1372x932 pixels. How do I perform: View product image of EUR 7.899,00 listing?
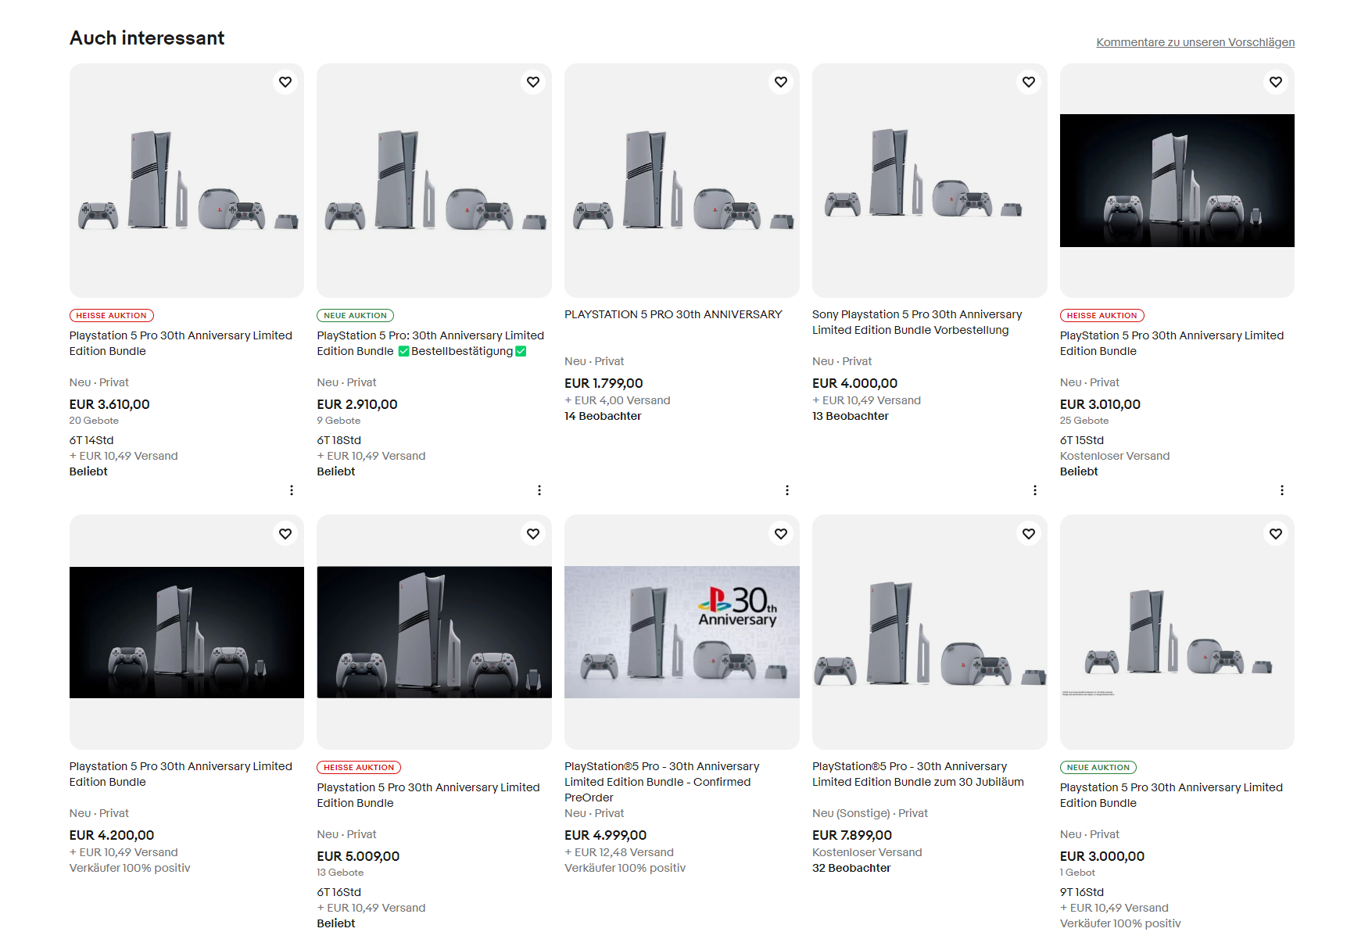(930, 633)
